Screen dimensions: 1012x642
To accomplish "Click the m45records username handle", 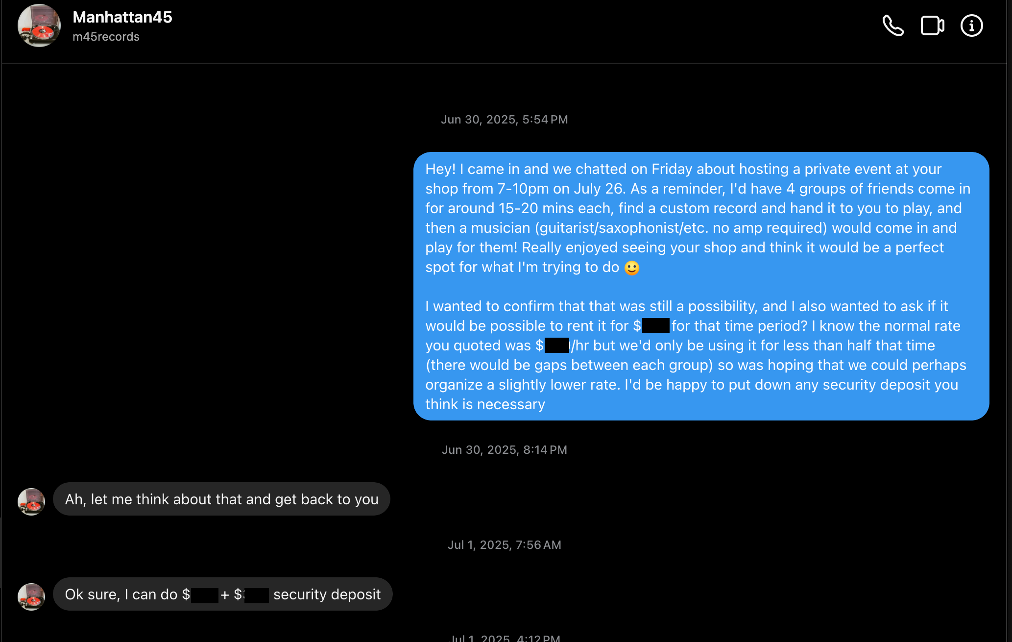I will tap(106, 37).
